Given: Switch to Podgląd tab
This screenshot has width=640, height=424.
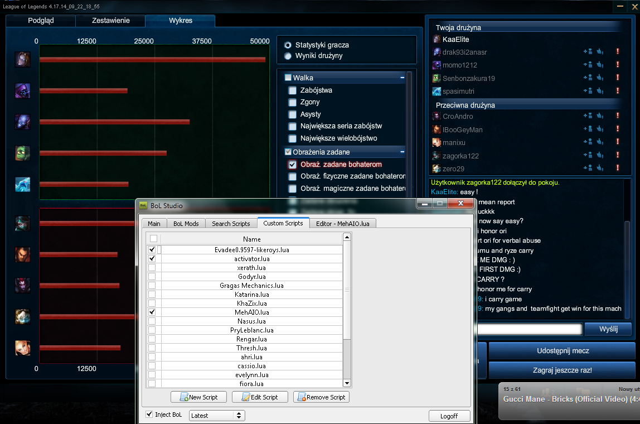Looking at the screenshot, I should [41, 21].
